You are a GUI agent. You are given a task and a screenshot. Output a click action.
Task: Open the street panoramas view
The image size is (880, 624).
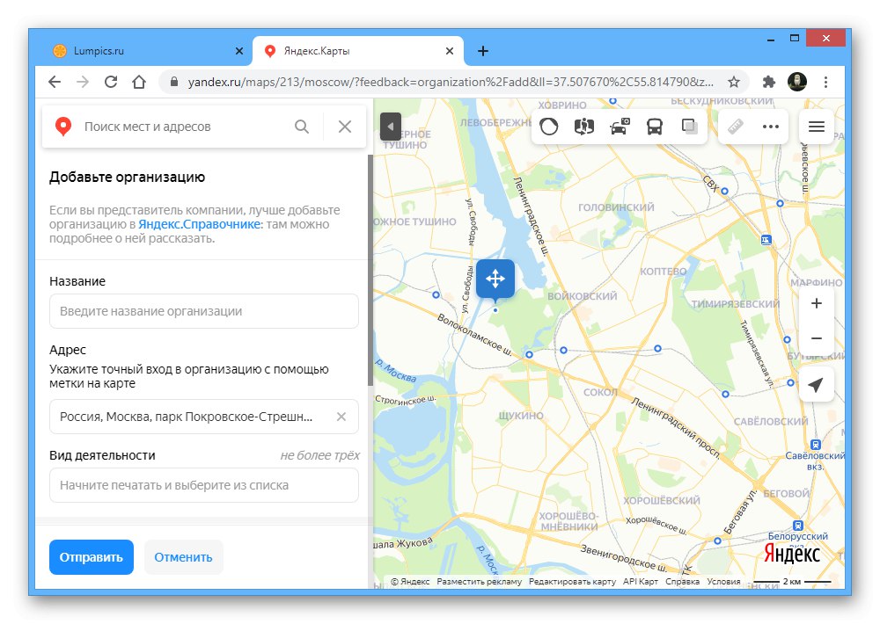(584, 126)
